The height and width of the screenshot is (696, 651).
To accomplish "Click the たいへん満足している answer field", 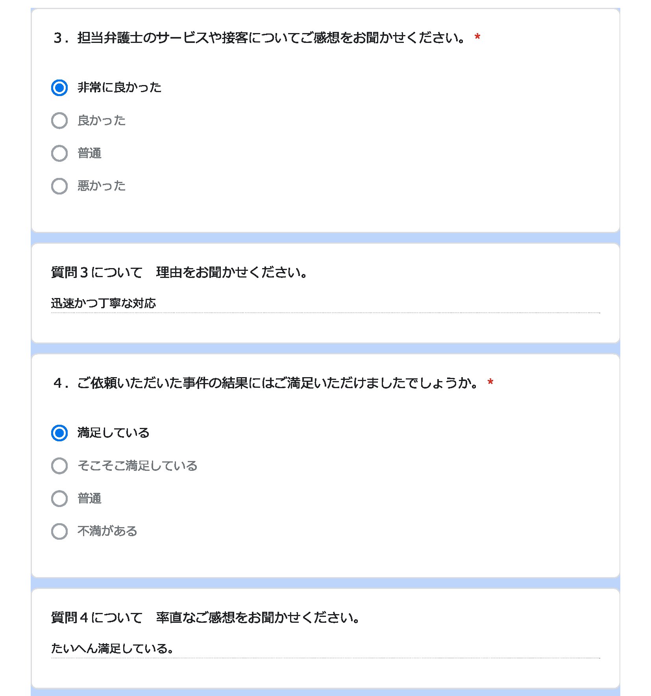I will [x=325, y=648].
